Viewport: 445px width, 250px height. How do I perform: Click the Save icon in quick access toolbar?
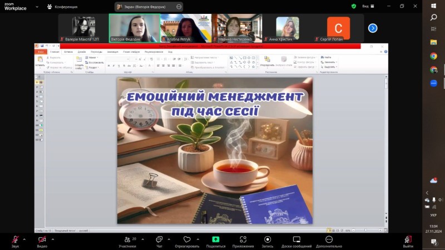(x=42, y=46)
